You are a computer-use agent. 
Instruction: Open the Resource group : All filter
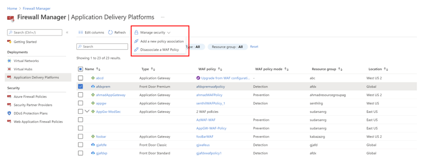coord(227,47)
